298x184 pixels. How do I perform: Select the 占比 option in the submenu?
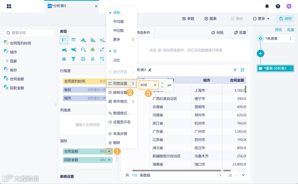(x=117, y=60)
